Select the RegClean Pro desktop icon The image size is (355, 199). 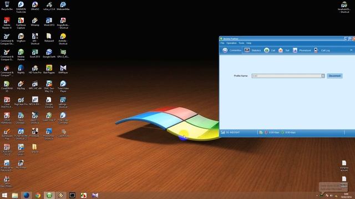[x=21, y=101]
